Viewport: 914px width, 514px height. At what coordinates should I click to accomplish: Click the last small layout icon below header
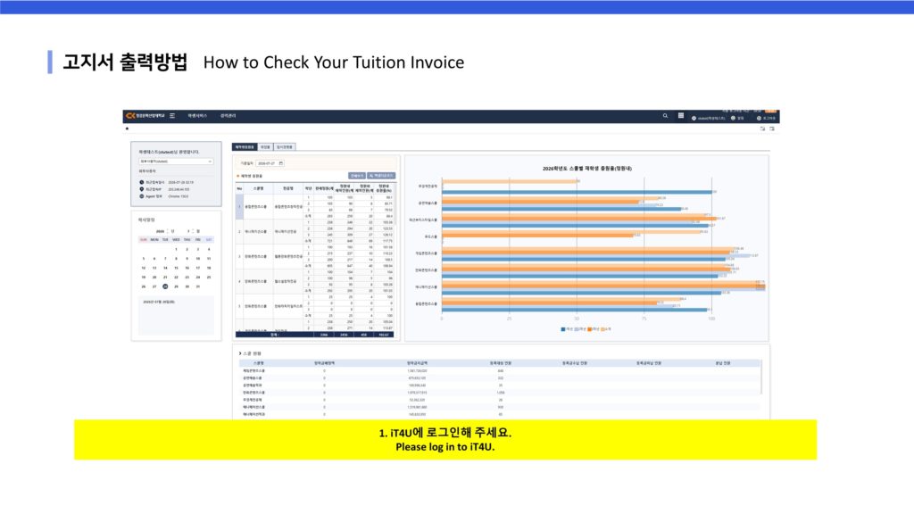[772, 128]
